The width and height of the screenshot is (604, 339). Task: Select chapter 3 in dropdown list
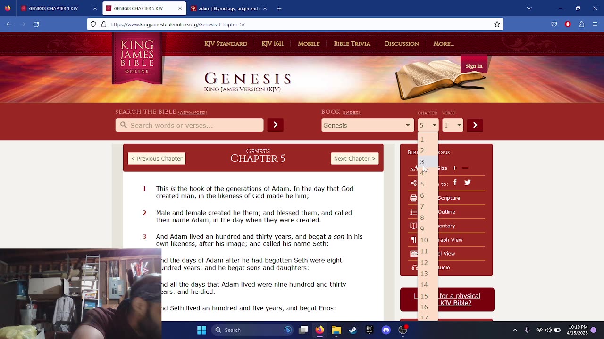pyautogui.click(x=428, y=162)
